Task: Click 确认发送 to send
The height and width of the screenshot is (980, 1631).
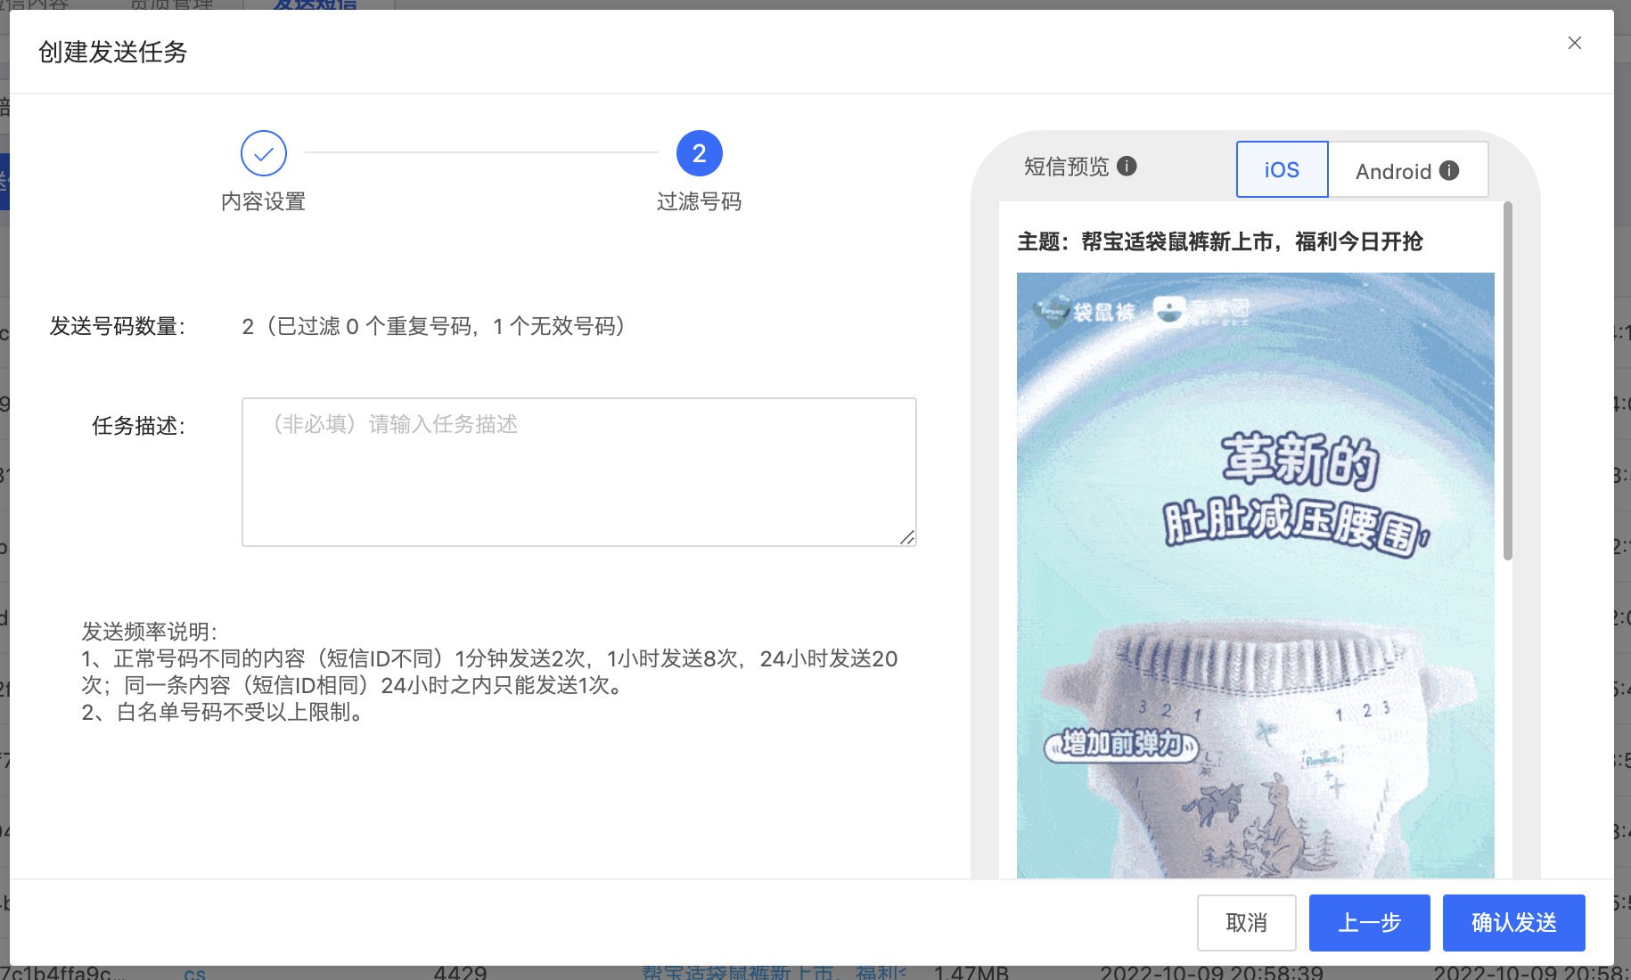Action: [1514, 923]
